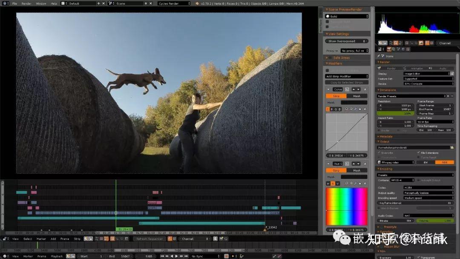Click the hue correct color spectrum graph
This screenshot has height=259, width=460.
346,207
